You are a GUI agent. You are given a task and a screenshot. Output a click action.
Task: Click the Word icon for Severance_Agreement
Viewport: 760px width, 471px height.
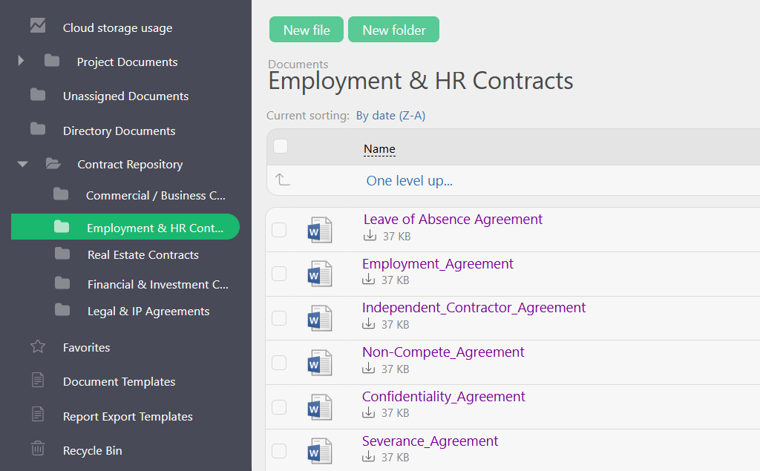coord(319,451)
